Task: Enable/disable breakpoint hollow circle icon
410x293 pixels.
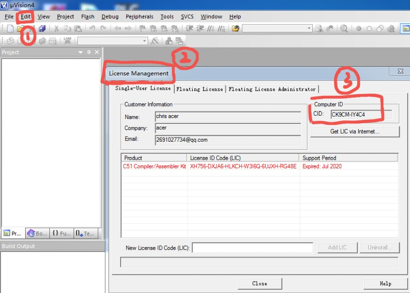Action: (x=369, y=28)
